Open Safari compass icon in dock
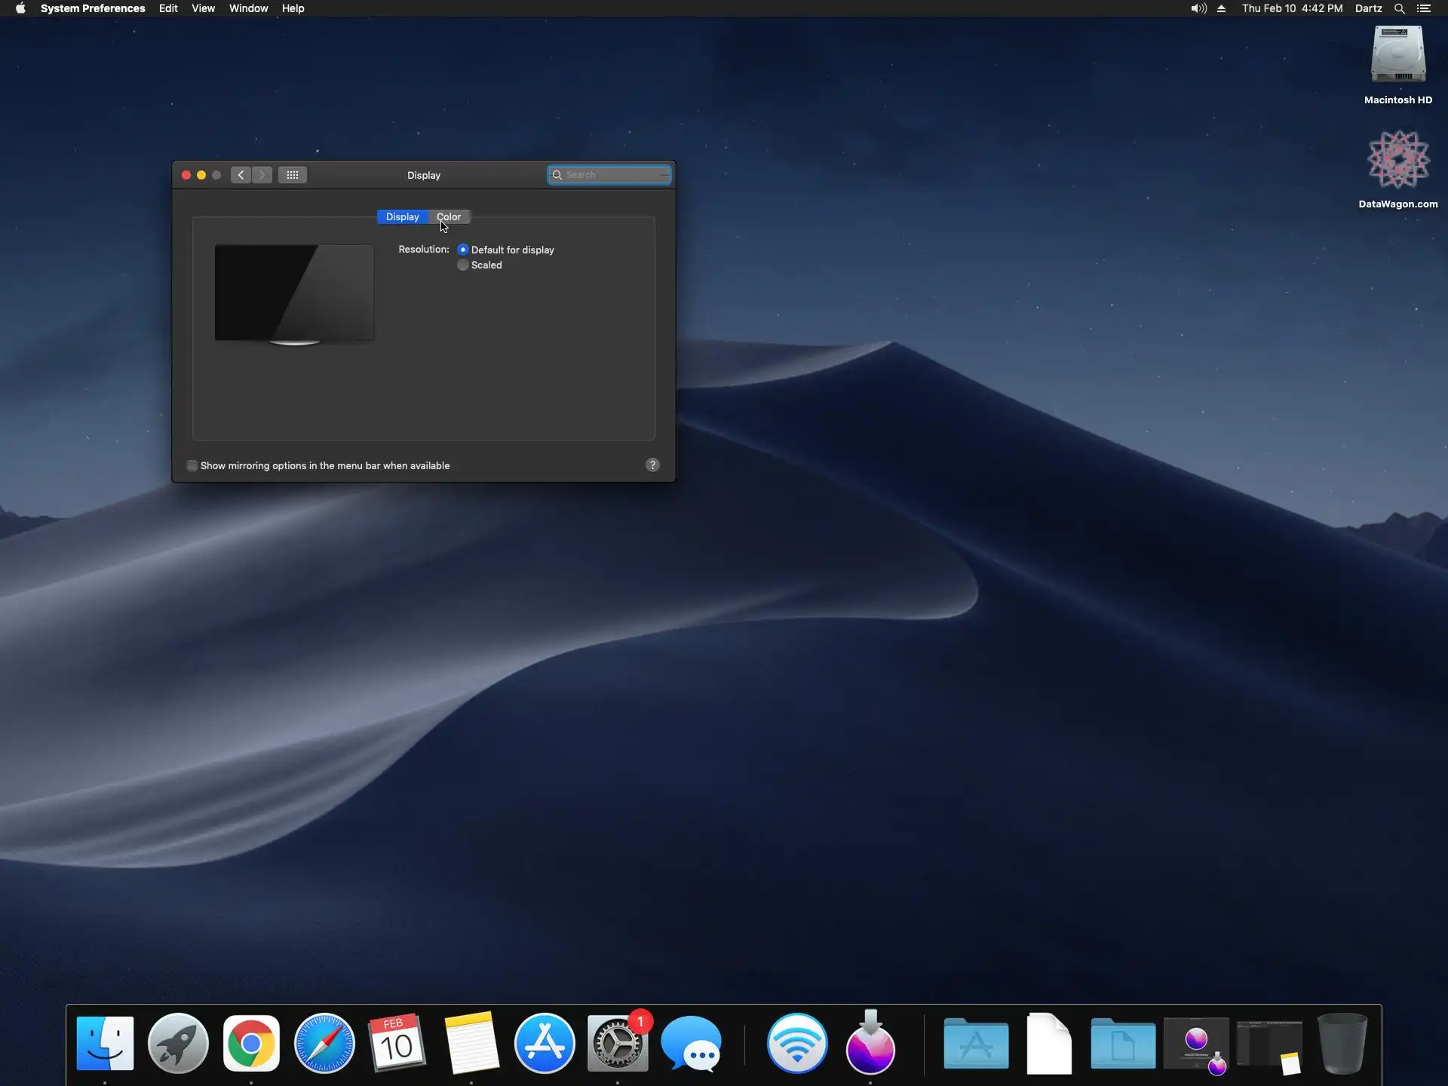 click(324, 1044)
